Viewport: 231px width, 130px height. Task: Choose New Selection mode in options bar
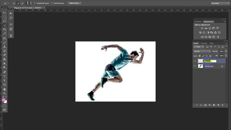point(14,3)
